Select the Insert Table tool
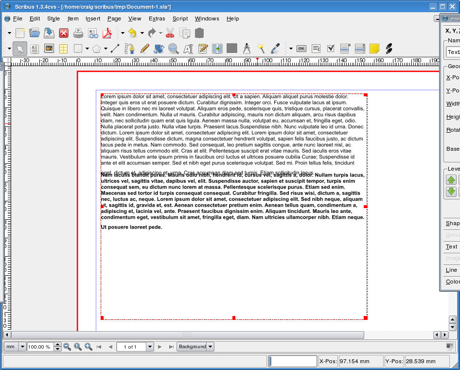The image size is (460, 370). (63, 49)
